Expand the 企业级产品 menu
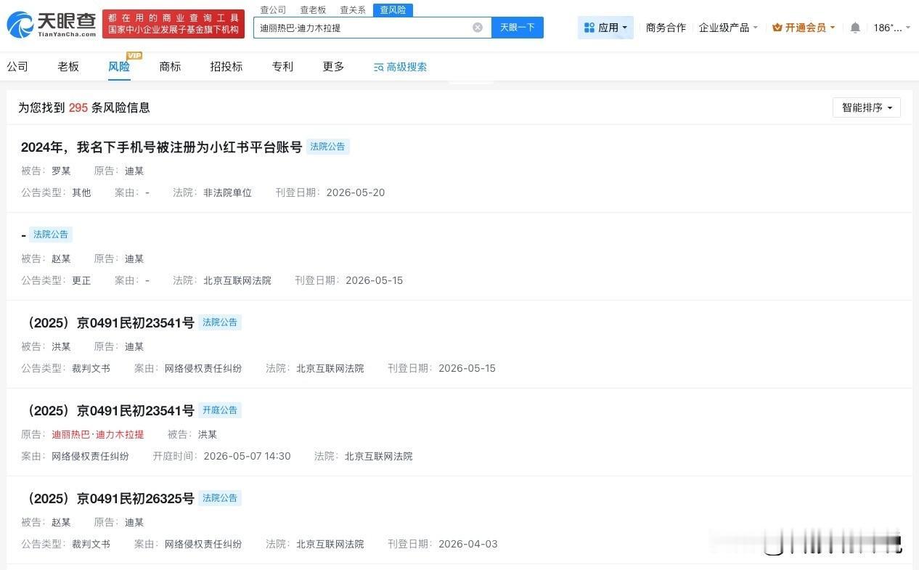Viewport: 919px width, 570px height. [728, 28]
